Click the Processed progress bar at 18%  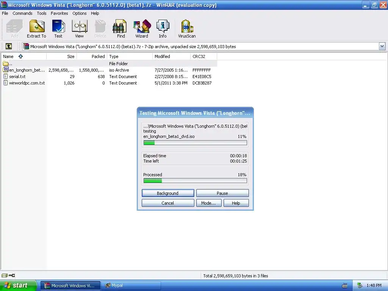click(x=195, y=181)
